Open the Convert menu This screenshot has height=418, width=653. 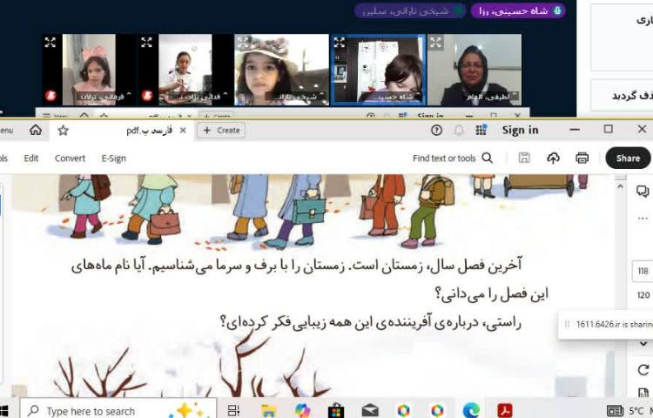tap(70, 158)
